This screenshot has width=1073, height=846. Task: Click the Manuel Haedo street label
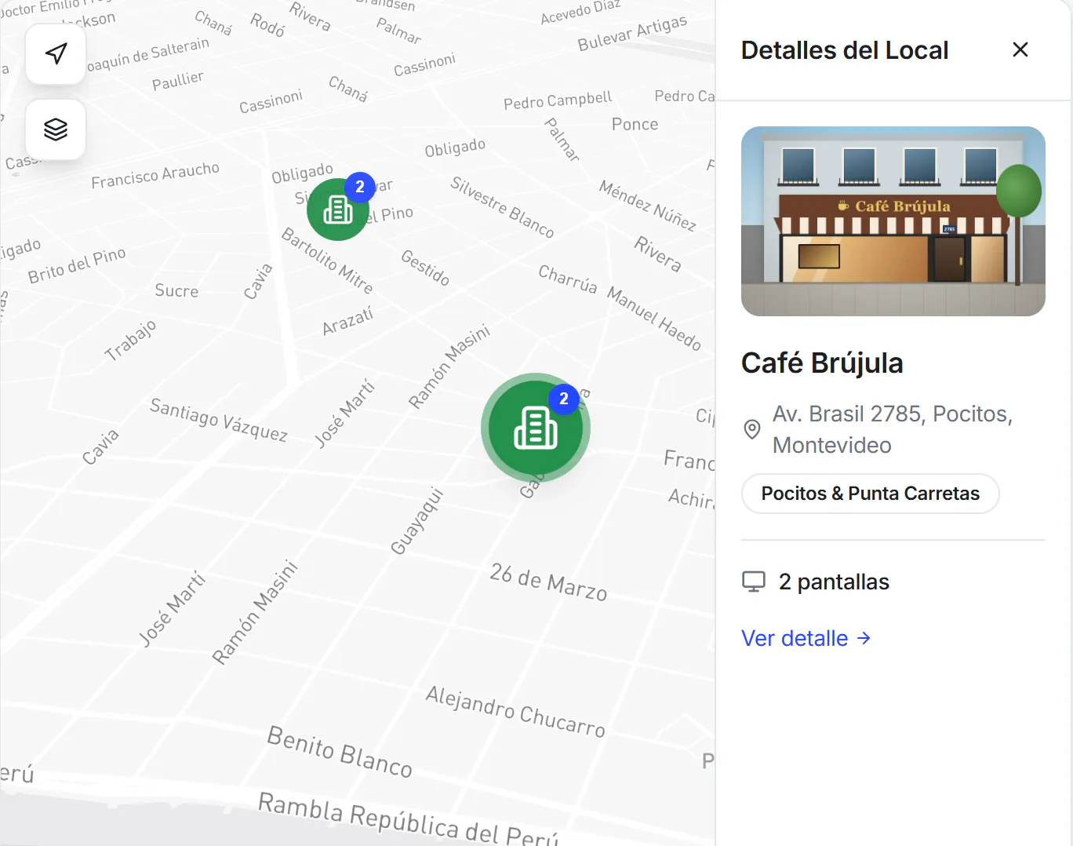pyautogui.click(x=654, y=319)
